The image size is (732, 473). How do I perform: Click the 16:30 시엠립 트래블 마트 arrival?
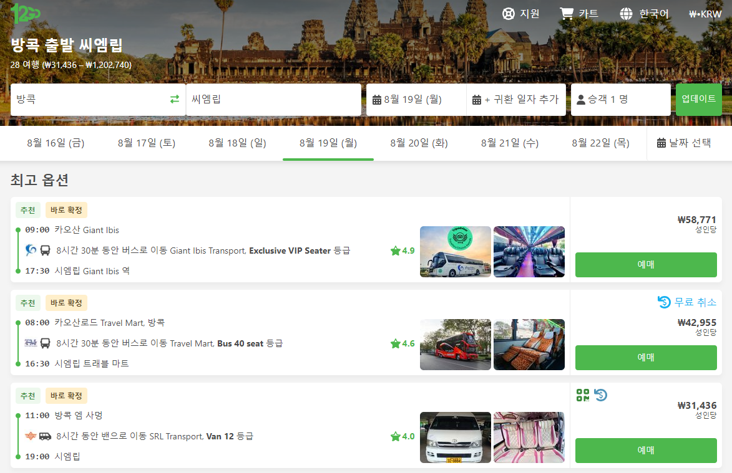(x=77, y=363)
